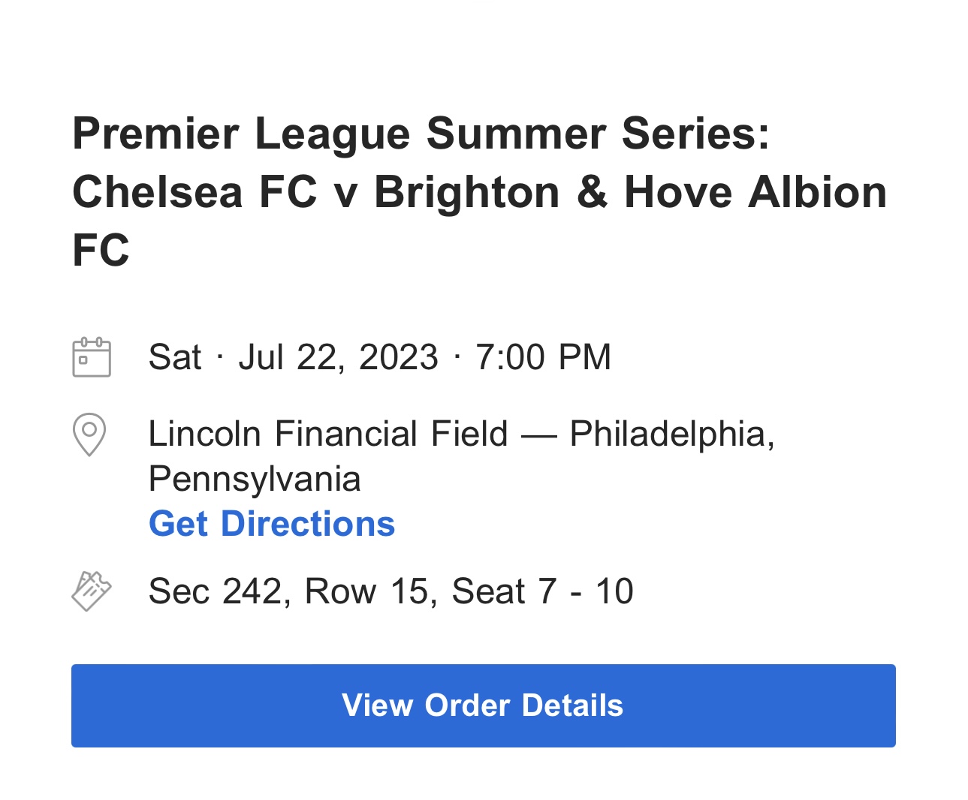Click 'Brighton & Hove' in the title
The width and height of the screenshot is (968, 800).
click(x=553, y=192)
